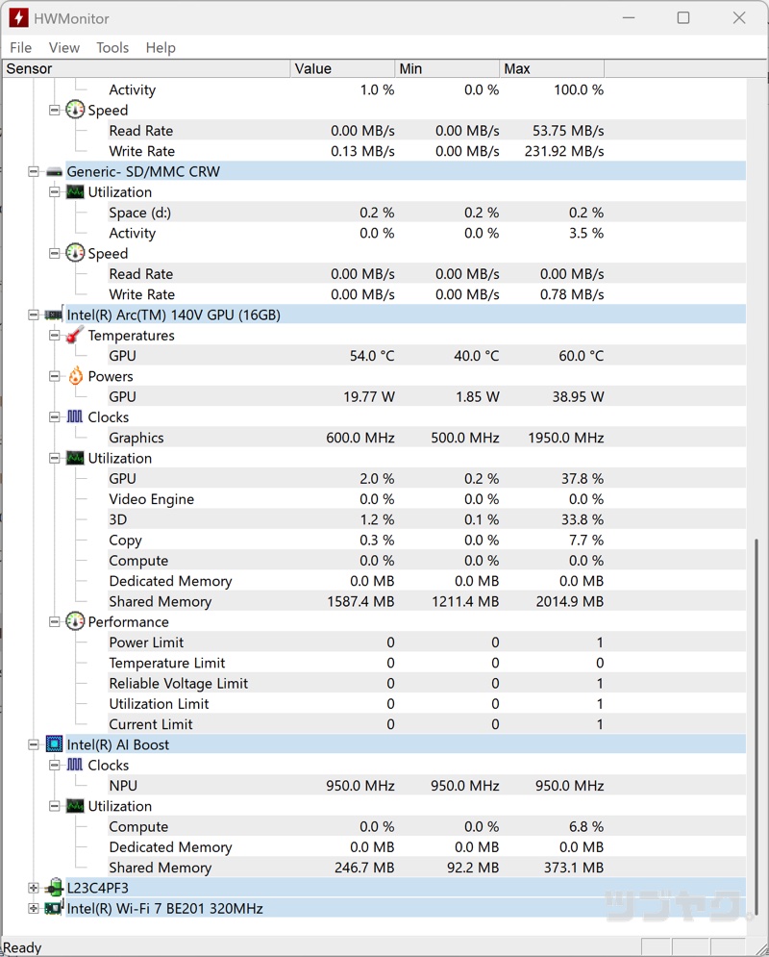Screen dimensions: 769x957
Task: Collapse the Intel AI Boost node
Action: pyautogui.click(x=34, y=744)
